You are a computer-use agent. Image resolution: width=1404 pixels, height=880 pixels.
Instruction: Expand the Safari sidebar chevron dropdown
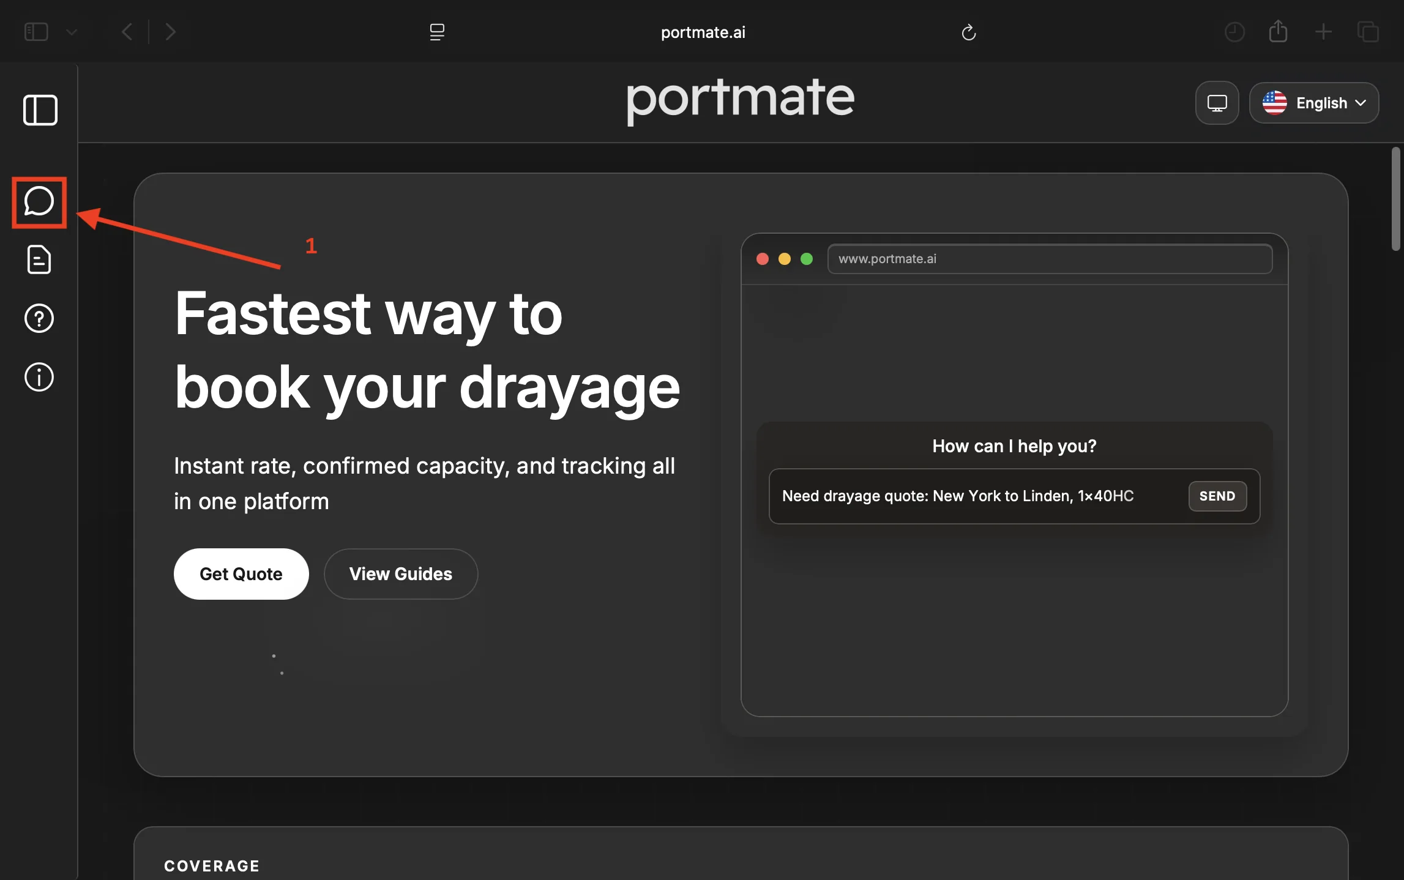coord(72,32)
